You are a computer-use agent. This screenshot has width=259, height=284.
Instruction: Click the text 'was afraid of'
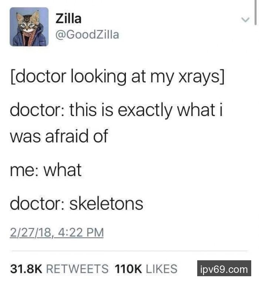[x=59, y=136]
